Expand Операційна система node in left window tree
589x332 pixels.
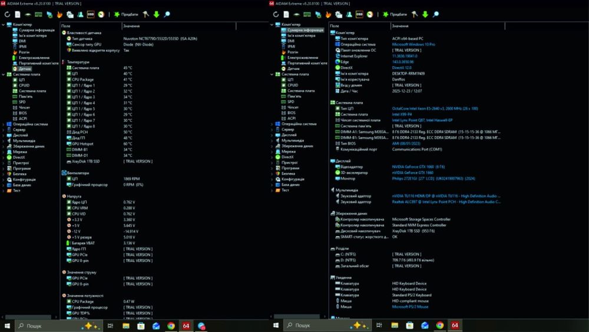pyautogui.click(x=4, y=124)
